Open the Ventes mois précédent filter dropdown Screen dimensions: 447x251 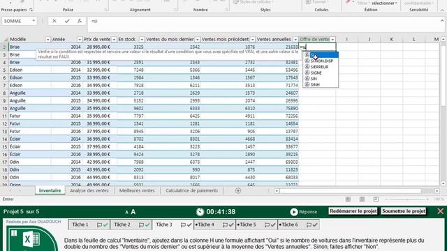click(253, 40)
